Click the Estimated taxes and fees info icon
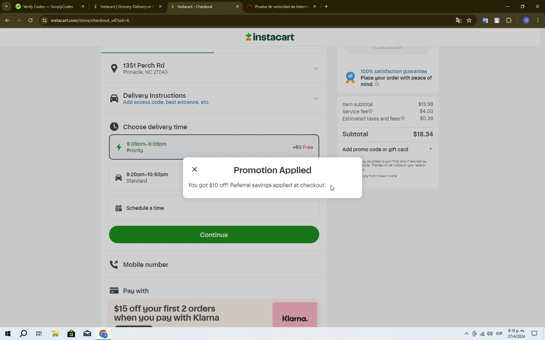Image resolution: width=545 pixels, height=340 pixels. [403, 118]
